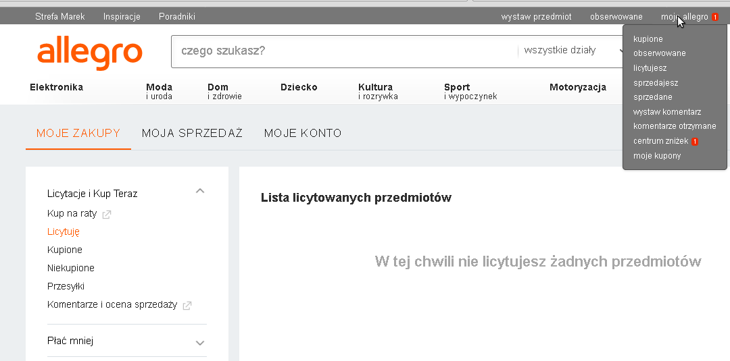The width and height of the screenshot is (730, 361).
Task: Open Strefa Marek link in top bar
Action: pyautogui.click(x=60, y=17)
